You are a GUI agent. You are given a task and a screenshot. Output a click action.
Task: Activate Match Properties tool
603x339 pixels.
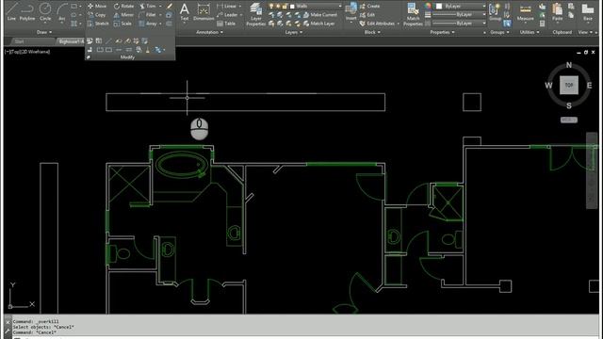[413, 14]
